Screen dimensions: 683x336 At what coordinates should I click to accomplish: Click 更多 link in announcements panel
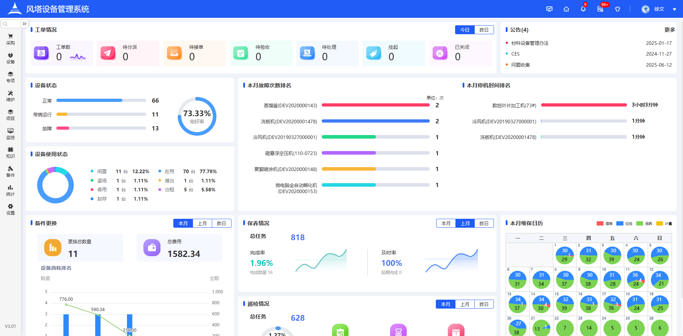(x=669, y=30)
